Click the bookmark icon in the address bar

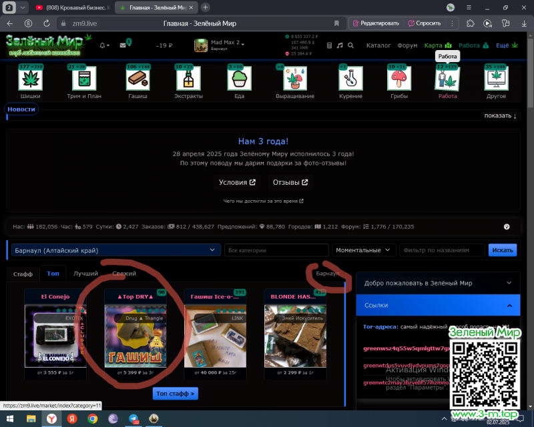(336, 23)
